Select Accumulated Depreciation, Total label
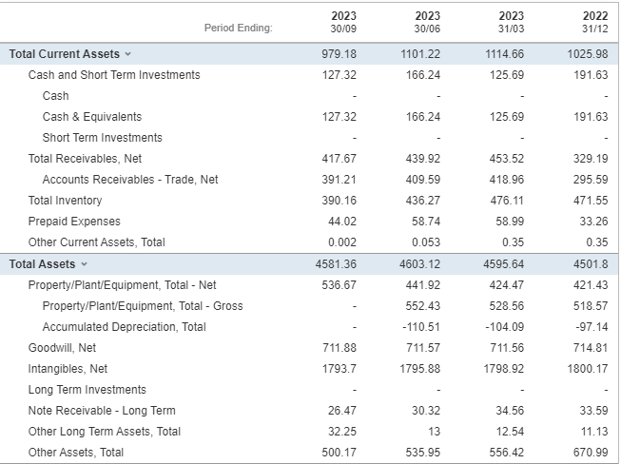Image resolution: width=621 pixels, height=464 pixels. 124,327
